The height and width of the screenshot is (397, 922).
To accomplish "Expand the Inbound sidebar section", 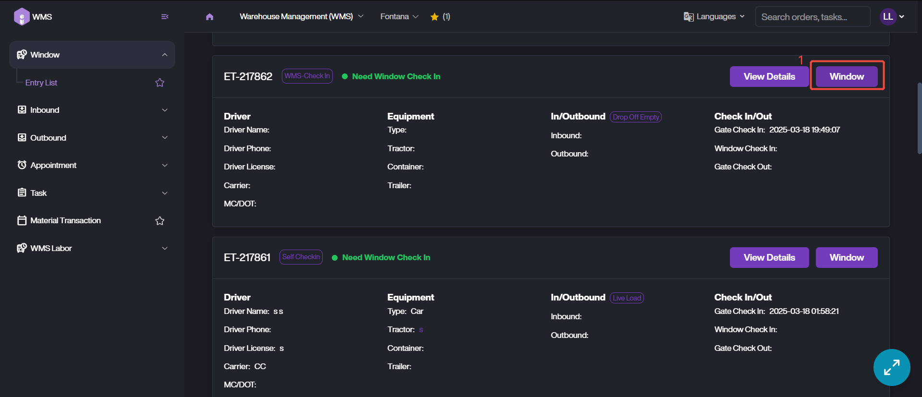I will tap(165, 110).
